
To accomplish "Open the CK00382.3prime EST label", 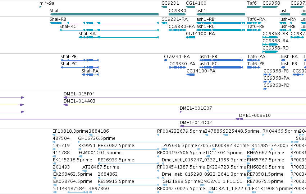I will pos(230,146).
